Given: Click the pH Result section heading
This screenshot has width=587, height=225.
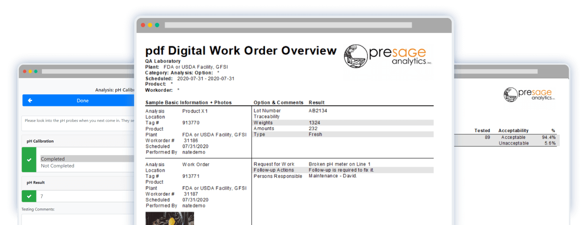Looking at the screenshot, I should (x=36, y=183).
